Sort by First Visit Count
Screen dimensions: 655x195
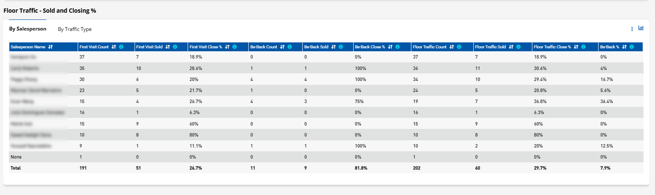point(113,47)
